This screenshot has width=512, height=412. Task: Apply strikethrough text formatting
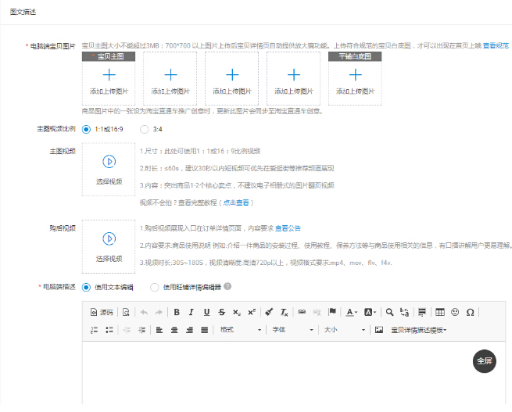(222, 312)
